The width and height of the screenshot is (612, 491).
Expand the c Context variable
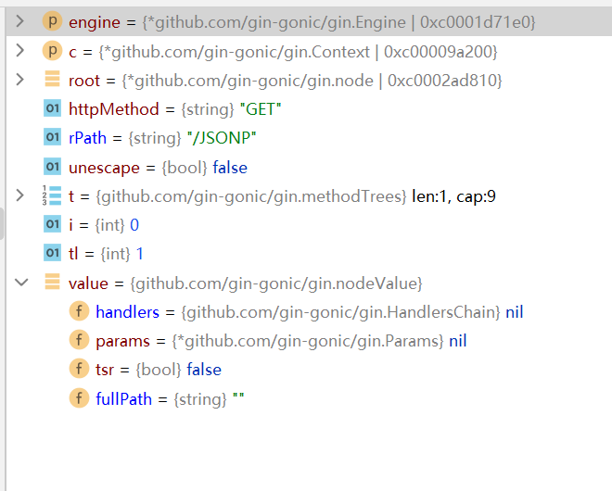pyautogui.click(x=19, y=51)
